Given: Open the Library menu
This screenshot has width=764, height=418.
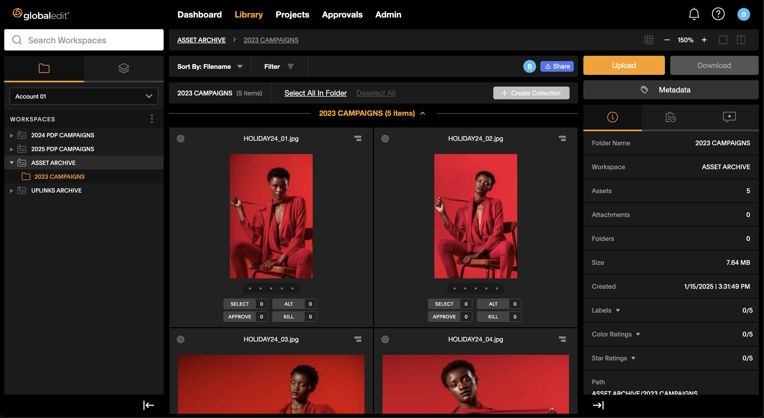Looking at the screenshot, I should [249, 15].
